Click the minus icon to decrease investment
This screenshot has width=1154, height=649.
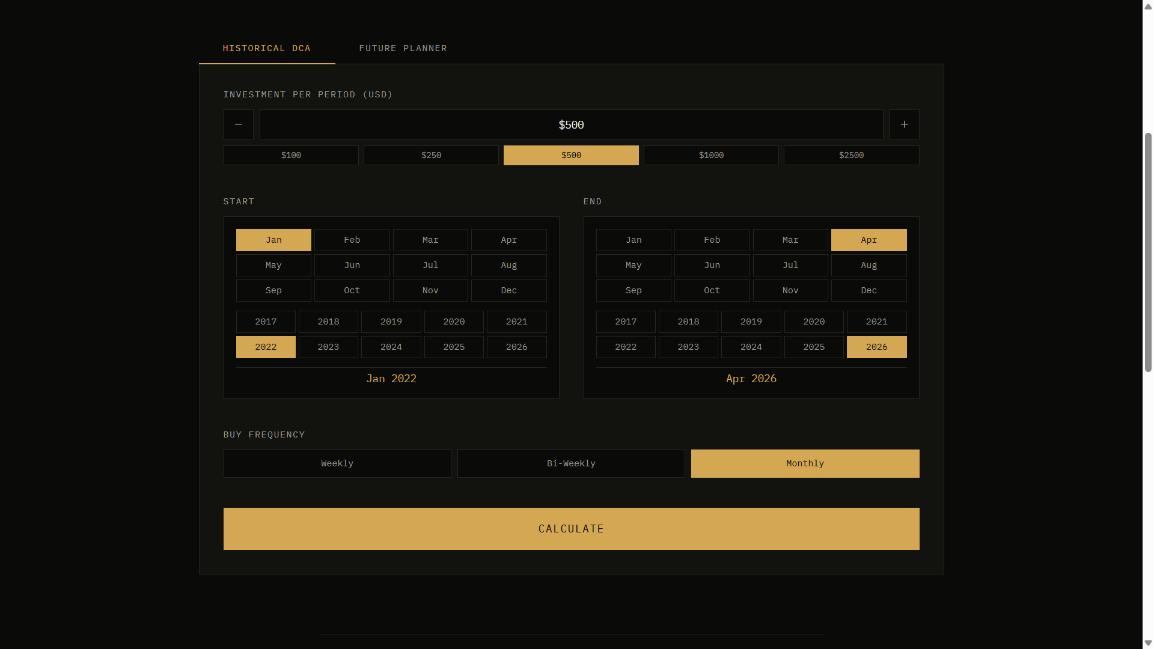pyautogui.click(x=238, y=124)
